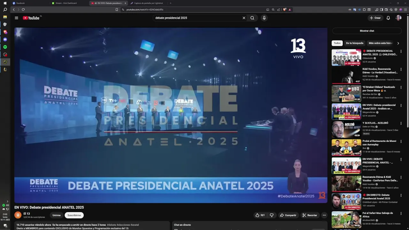Screen dimensions: 409x230
Task: Open more actions ellipsis under the video
Action: tap(324, 215)
